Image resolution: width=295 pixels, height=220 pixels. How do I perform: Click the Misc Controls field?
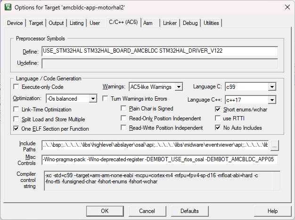160,159
